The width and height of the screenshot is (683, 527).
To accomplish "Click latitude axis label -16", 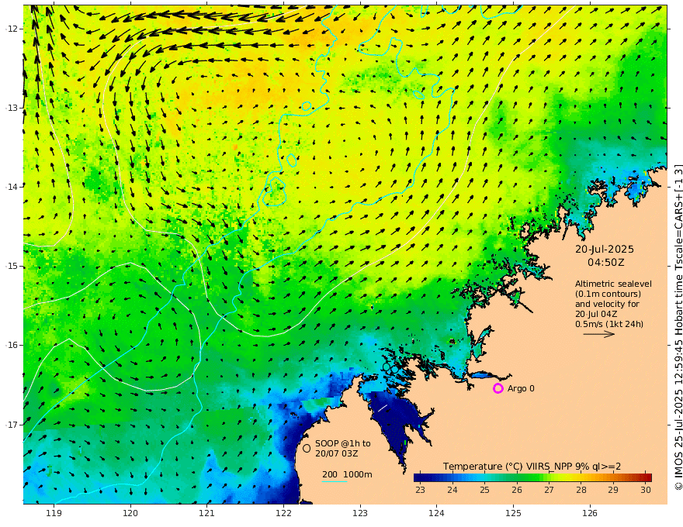I will tap(12, 345).
